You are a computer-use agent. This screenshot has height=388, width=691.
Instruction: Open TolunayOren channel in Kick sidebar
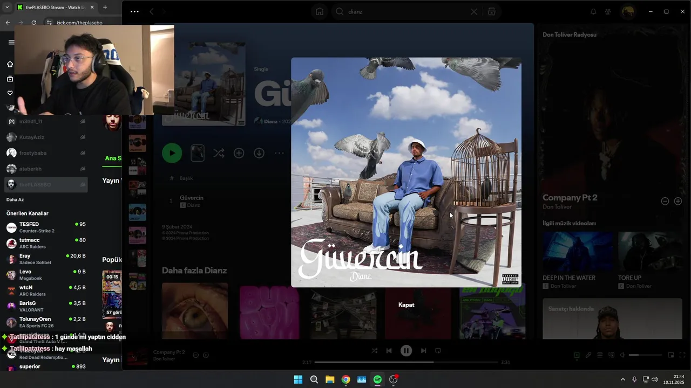(46, 322)
